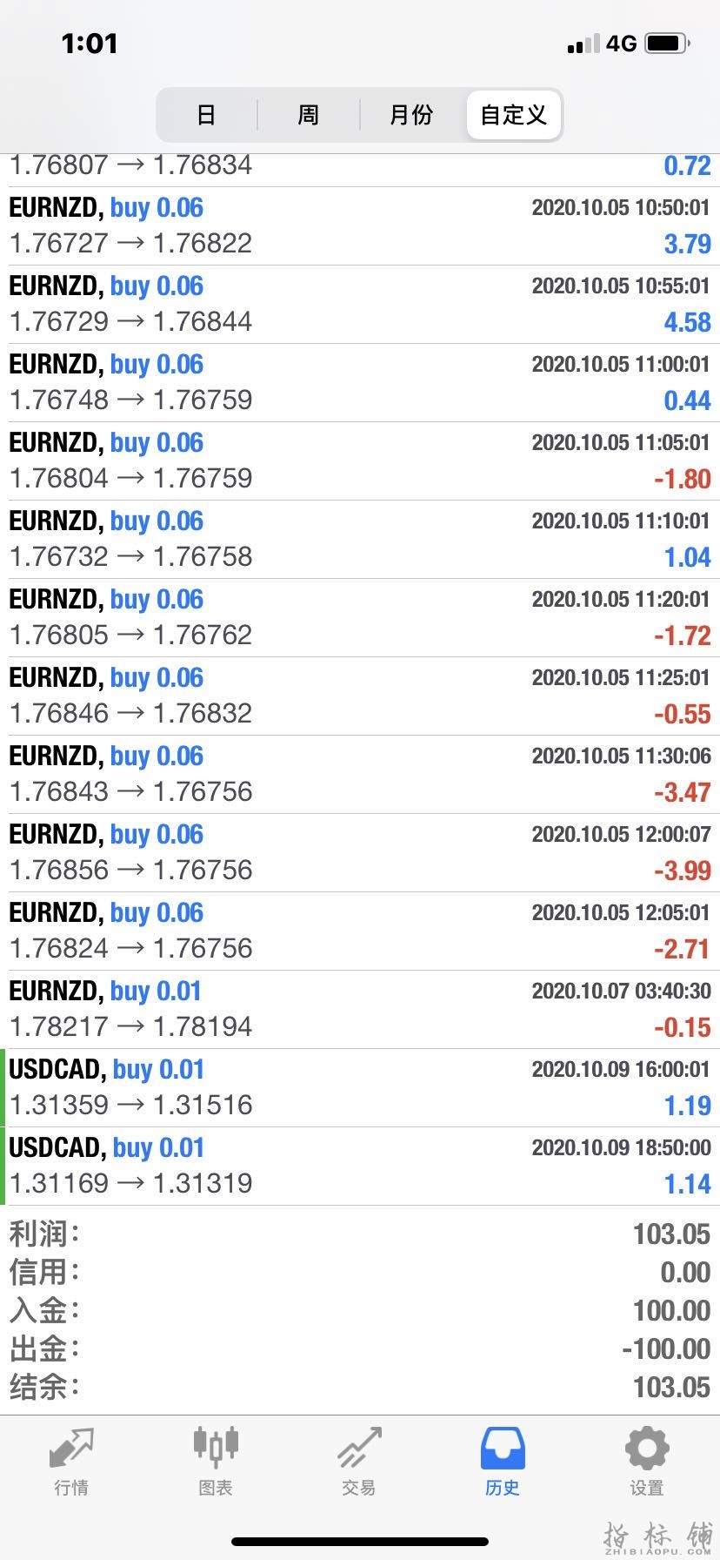The width and height of the screenshot is (720, 1560).
Task: Open the 交易 trade tab icon
Action: [x=359, y=1449]
